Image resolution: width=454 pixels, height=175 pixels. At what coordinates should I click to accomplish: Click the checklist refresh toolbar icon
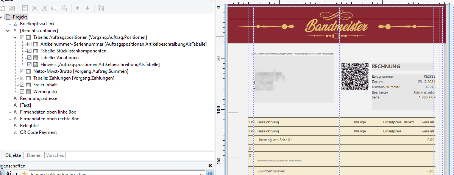pos(100,8)
